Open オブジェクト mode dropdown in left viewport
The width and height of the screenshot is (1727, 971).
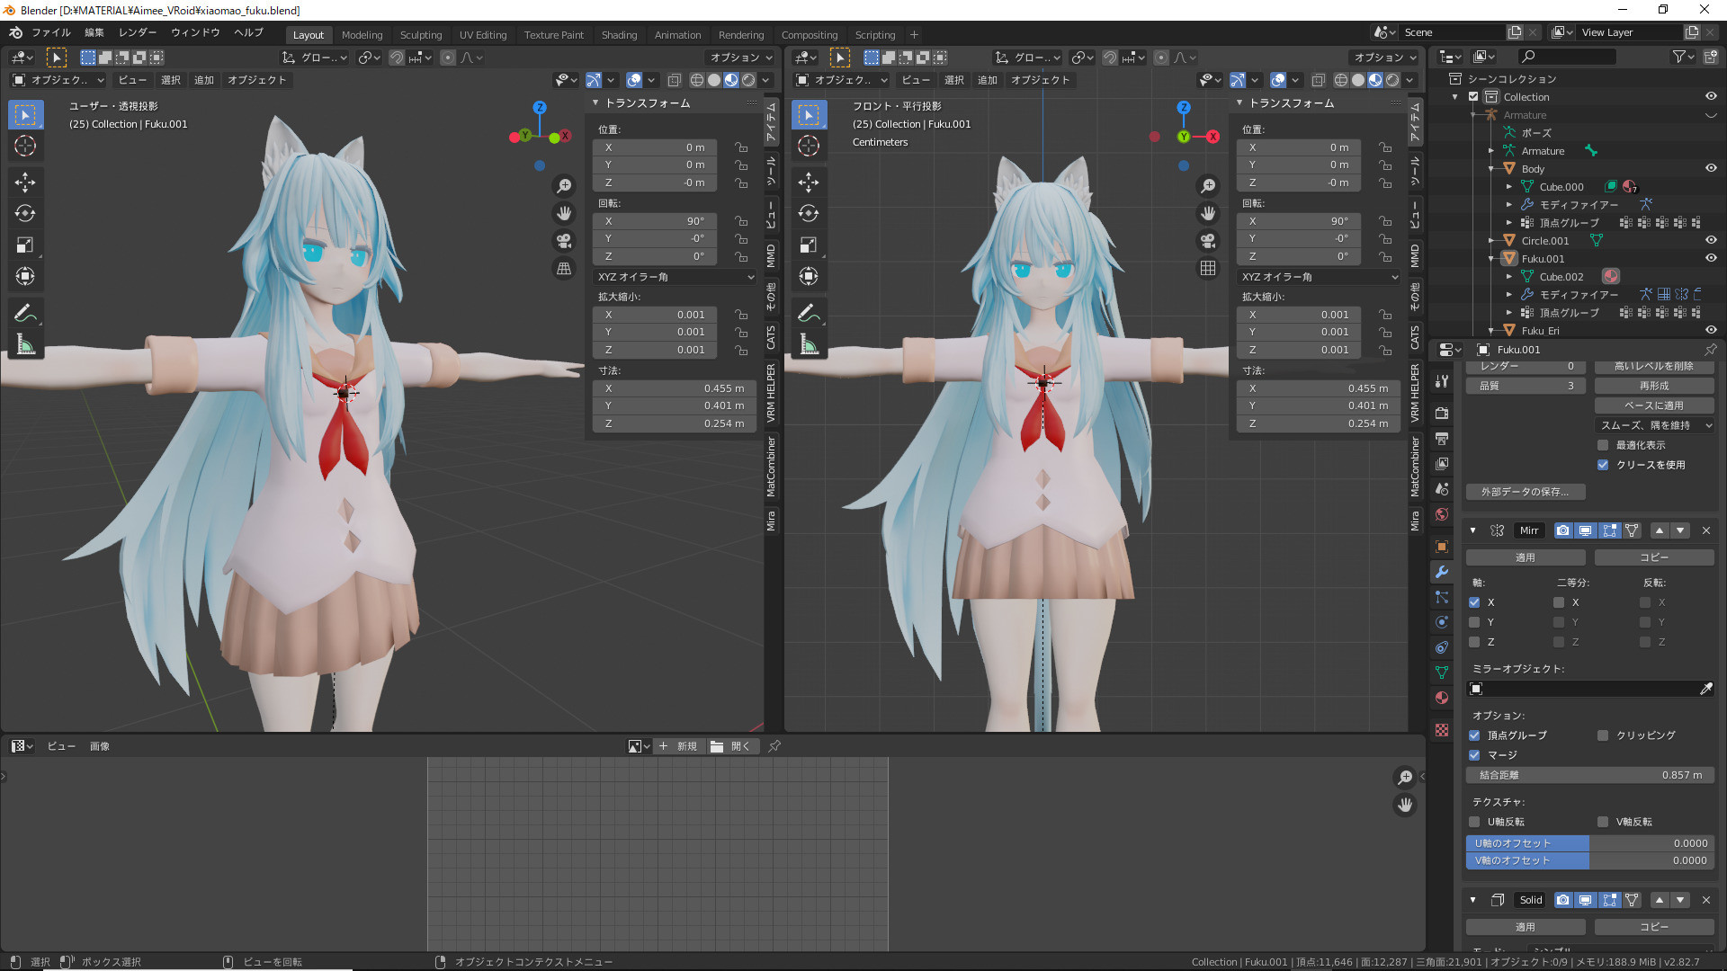click(x=58, y=80)
